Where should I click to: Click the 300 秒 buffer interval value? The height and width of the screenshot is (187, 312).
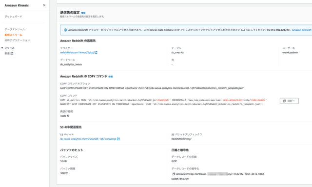(x=64, y=173)
